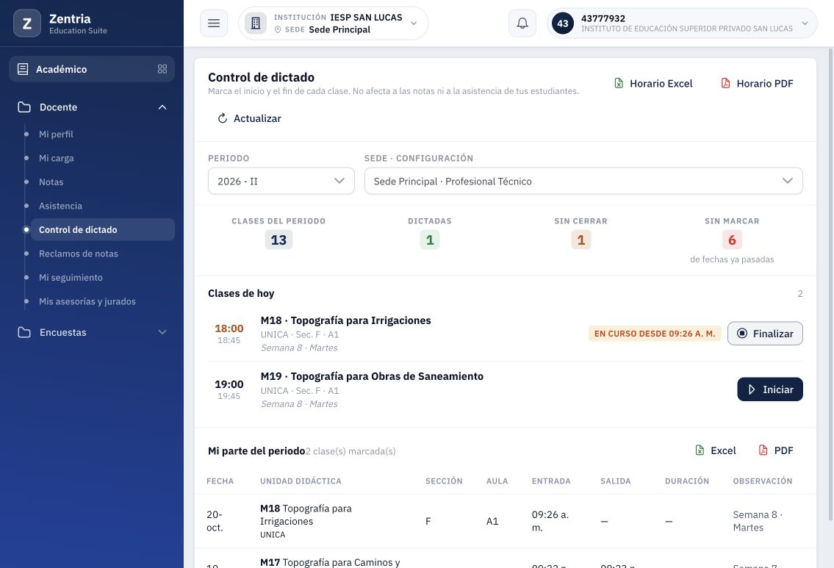The width and height of the screenshot is (834, 568).
Task: Click the Clases del periodo count 13
Action: 278,240
